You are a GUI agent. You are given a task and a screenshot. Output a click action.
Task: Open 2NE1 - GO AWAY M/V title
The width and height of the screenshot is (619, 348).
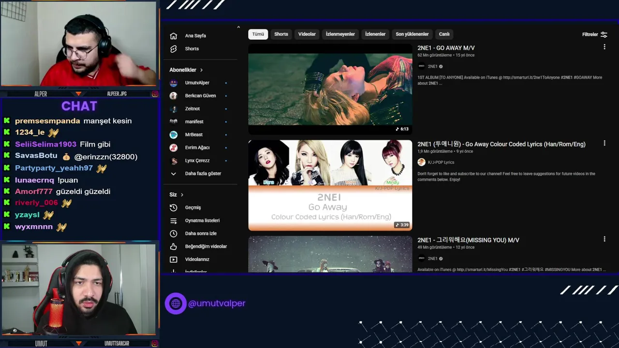[x=446, y=48]
